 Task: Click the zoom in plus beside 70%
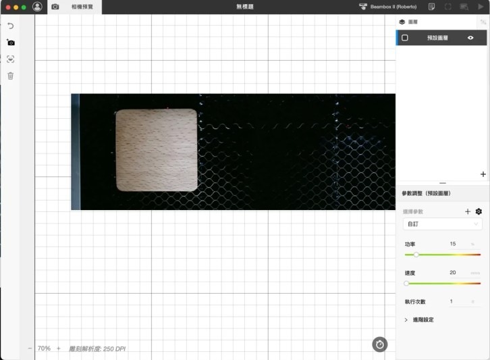click(x=59, y=349)
